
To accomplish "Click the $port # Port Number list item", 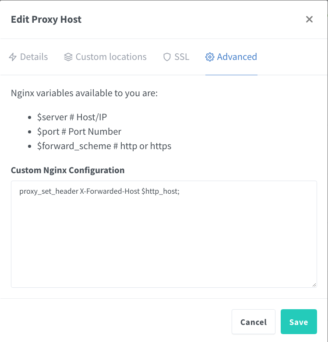I will tap(79, 132).
